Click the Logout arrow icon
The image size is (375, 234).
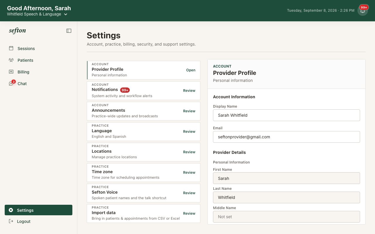click(x=11, y=221)
